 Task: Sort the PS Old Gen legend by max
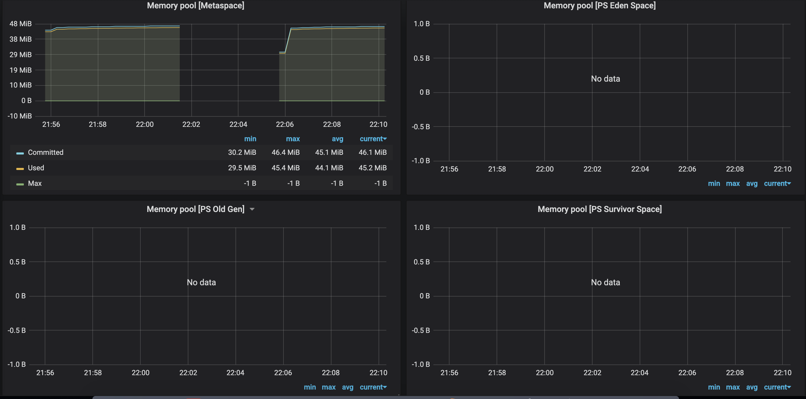[x=328, y=387]
